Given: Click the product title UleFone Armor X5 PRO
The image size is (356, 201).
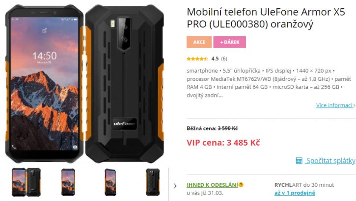Looking at the screenshot, I should point(266,18).
